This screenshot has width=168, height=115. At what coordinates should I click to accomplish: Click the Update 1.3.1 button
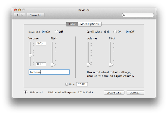click(114, 93)
